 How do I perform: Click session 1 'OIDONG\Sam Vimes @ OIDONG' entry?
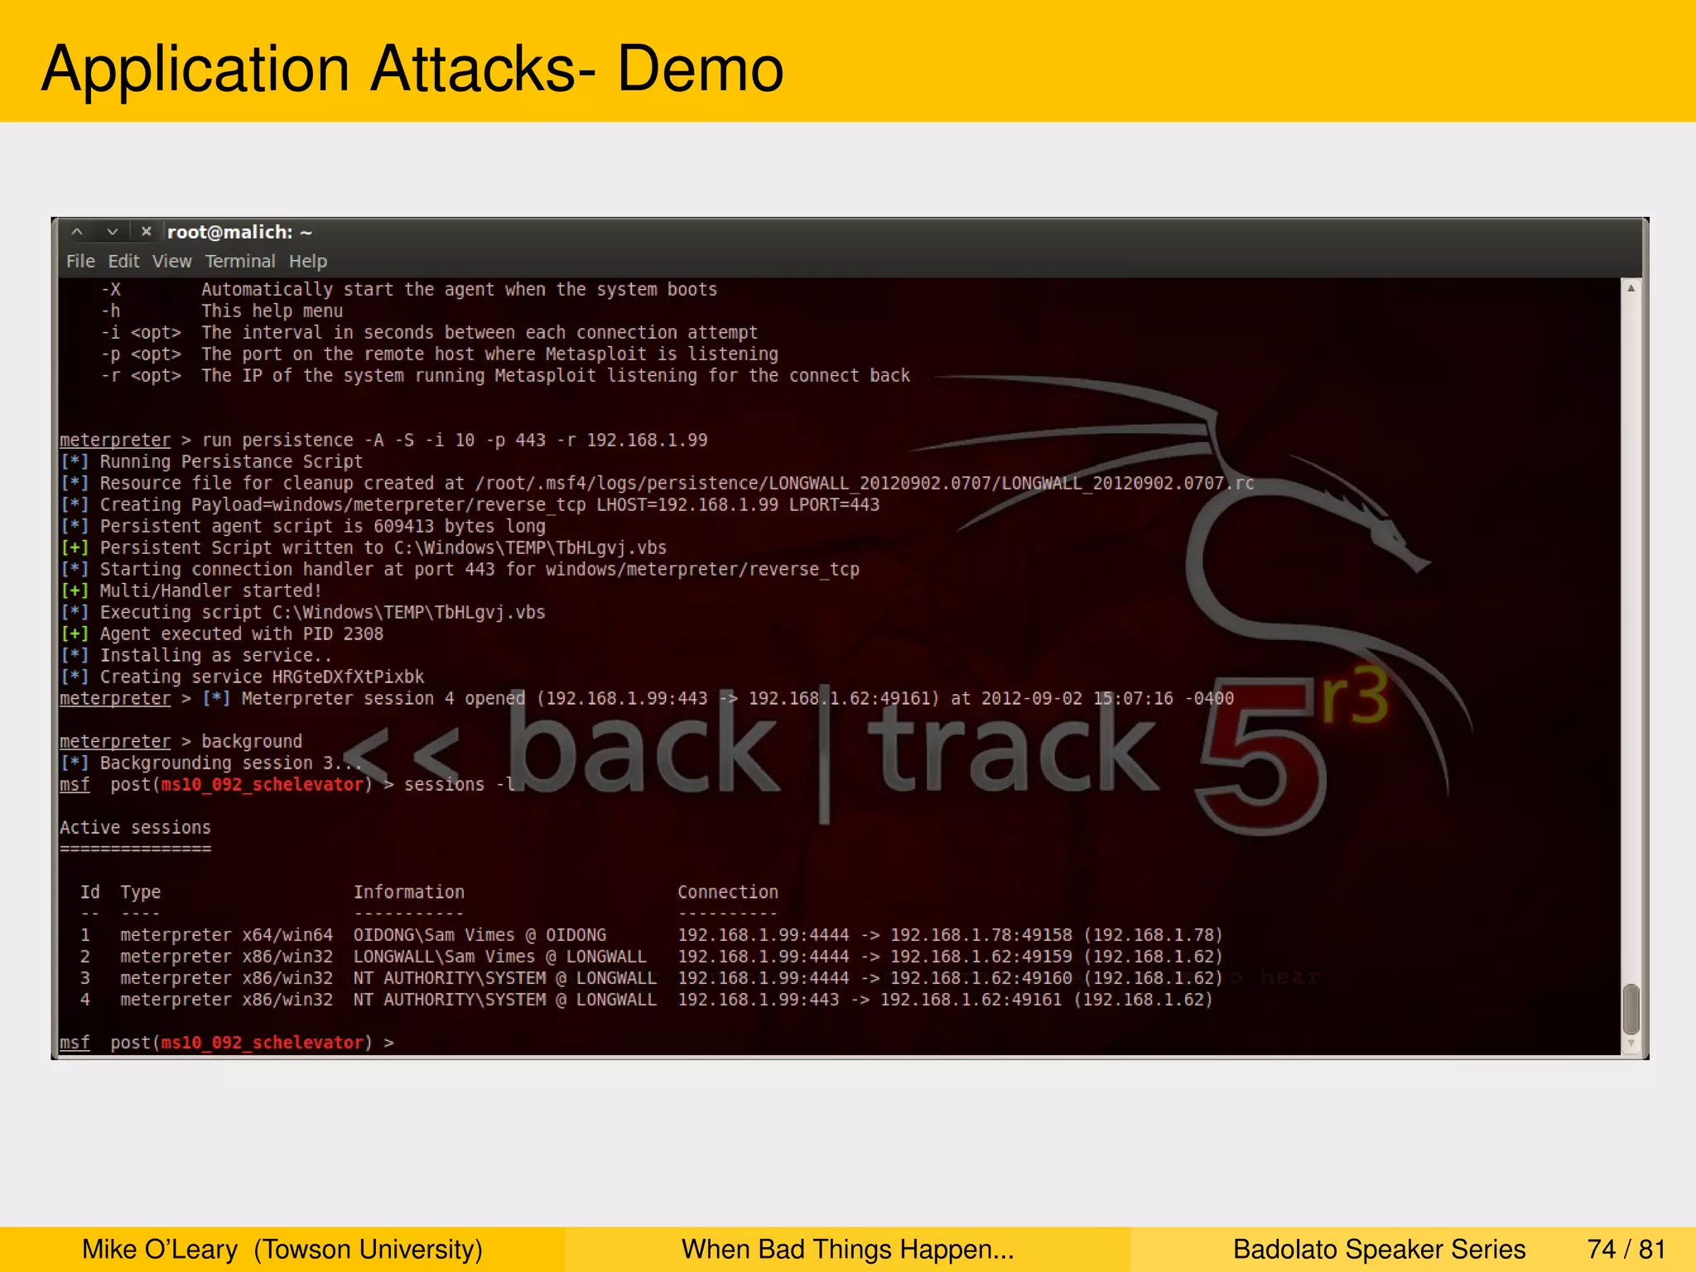pyautogui.click(x=479, y=936)
